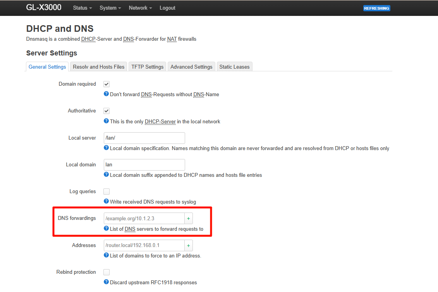Open the help tooltip for Local server
This screenshot has width=438, height=292.
[x=106, y=148]
